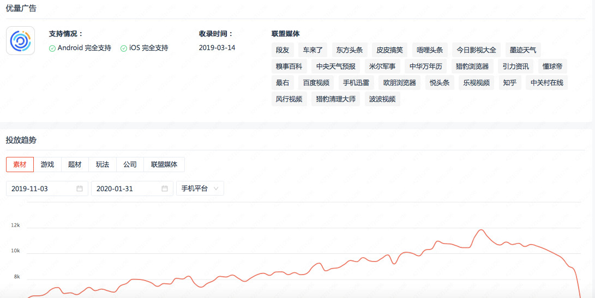This screenshot has height=298, width=595.
Task: Click the 手机迅雷 media tag
Action: [356, 83]
